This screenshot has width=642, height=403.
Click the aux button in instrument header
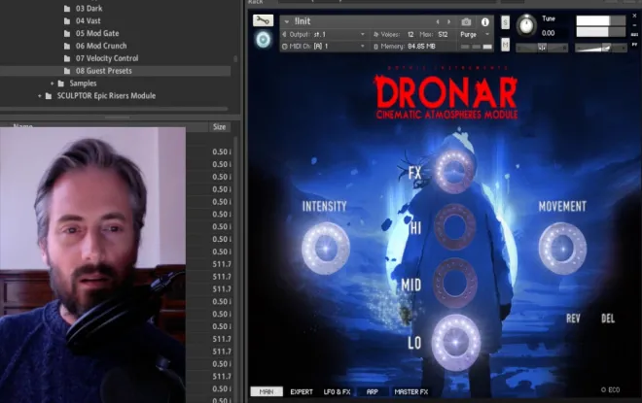[634, 35]
